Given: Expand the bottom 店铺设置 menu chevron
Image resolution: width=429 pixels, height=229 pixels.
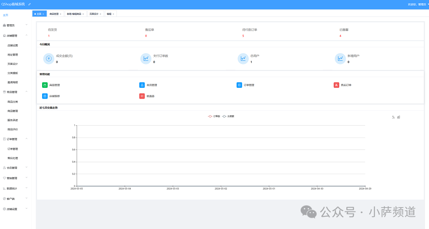Looking at the screenshot, I should [x=27, y=209].
